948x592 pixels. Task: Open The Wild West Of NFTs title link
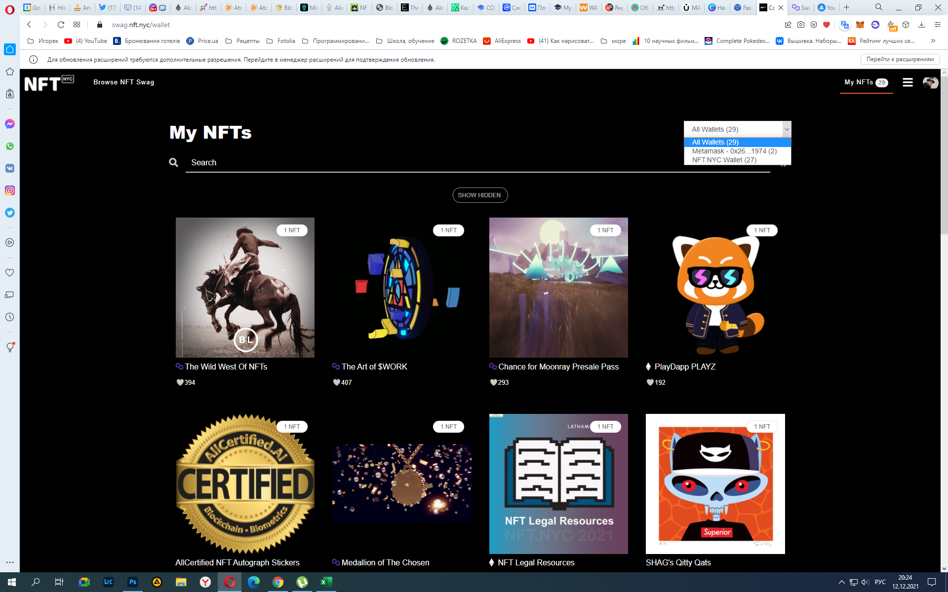pyautogui.click(x=226, y=367)
